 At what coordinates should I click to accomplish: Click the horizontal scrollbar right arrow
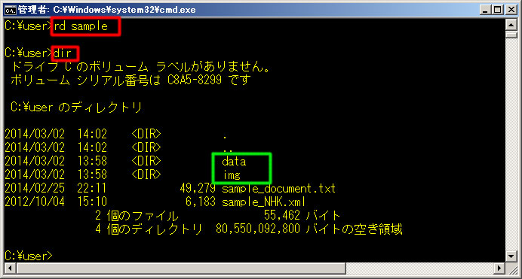pyautogui.click(x=499, y=268)
